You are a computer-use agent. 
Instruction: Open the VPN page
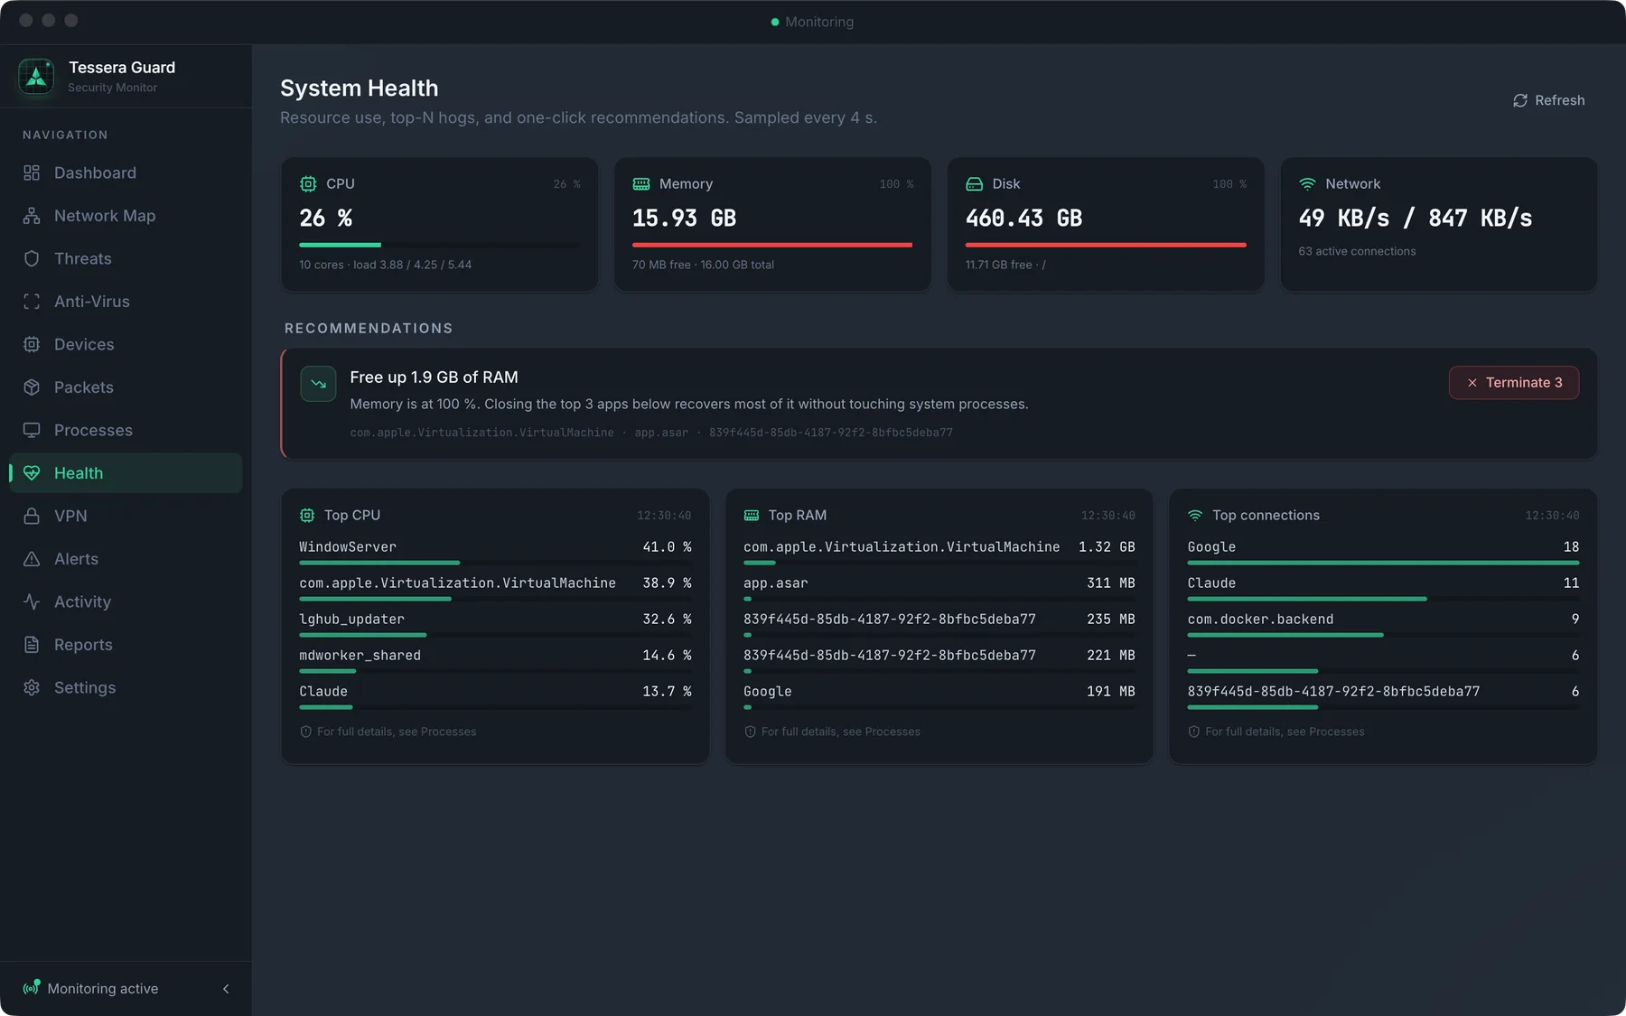tap(126, 516)
